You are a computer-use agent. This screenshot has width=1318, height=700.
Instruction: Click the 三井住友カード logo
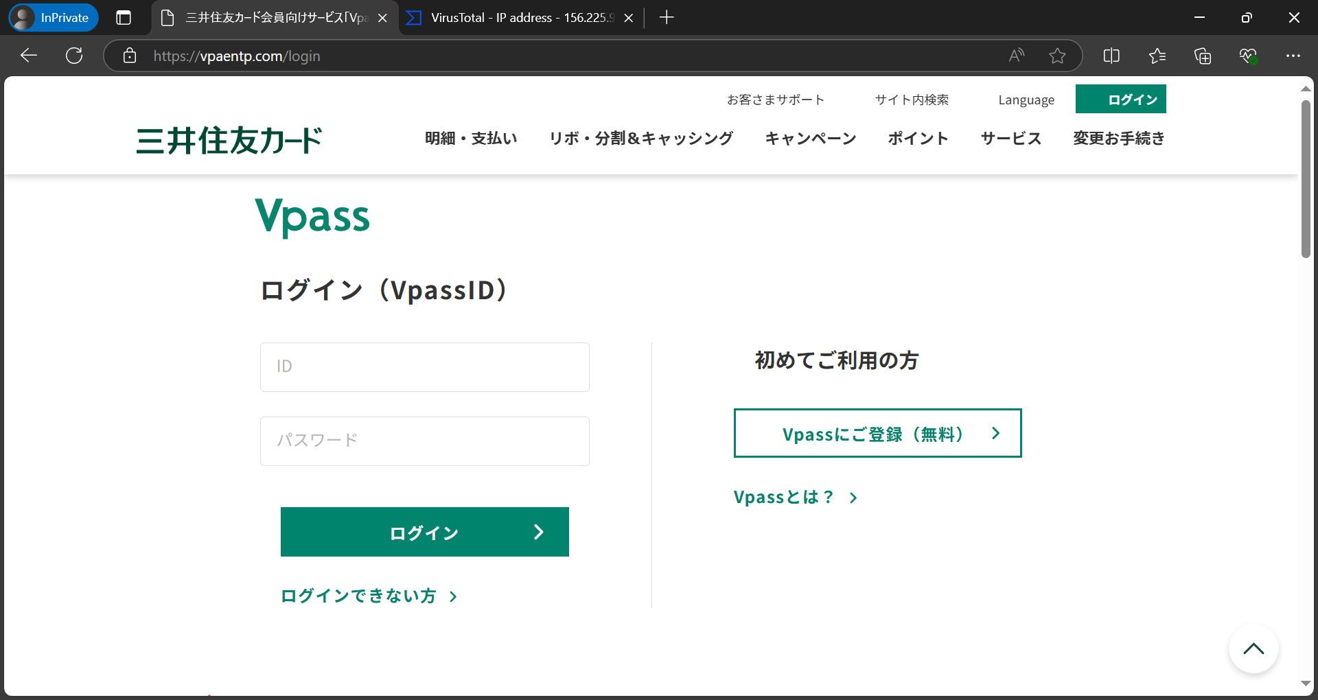point(229,140)
